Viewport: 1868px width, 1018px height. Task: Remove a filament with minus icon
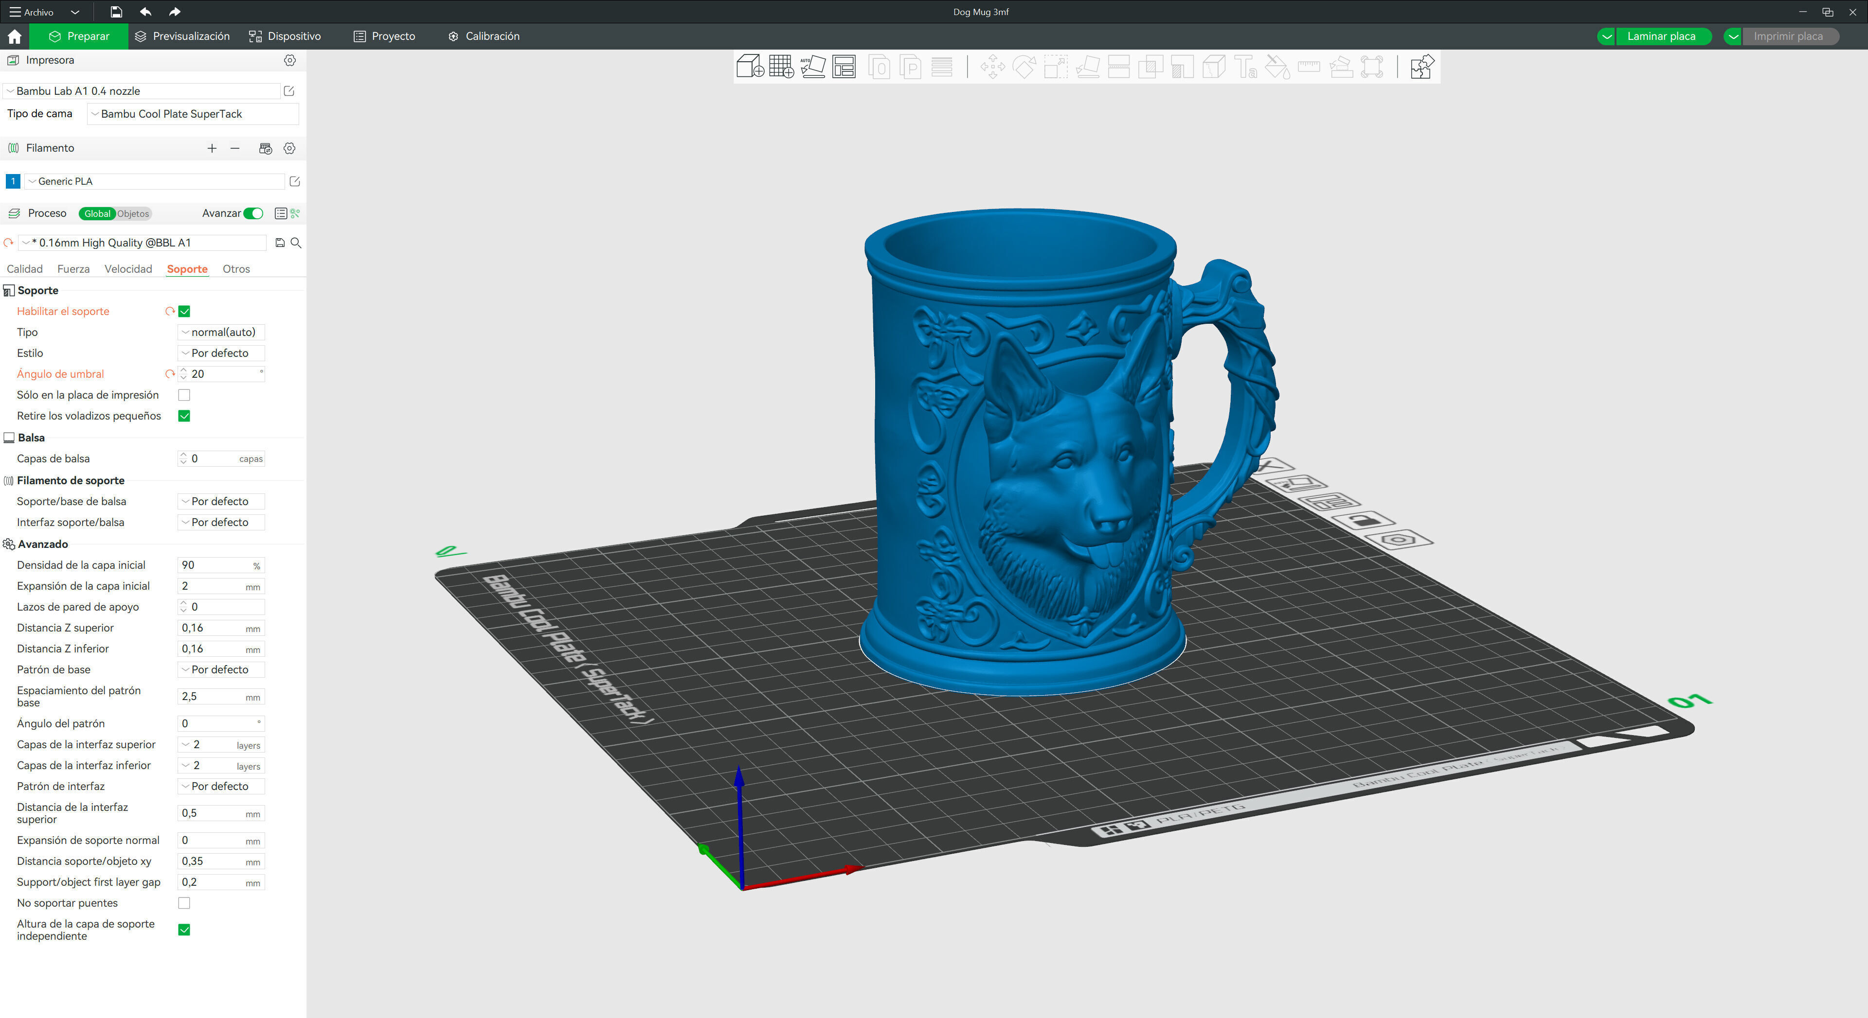[x=235, y=148]
